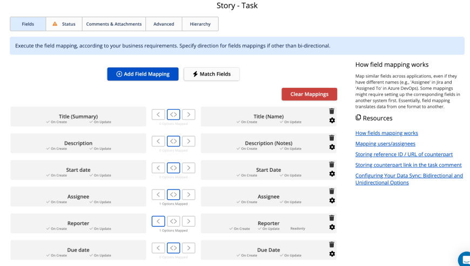Switch to the Status tab
Screen dimensions: 470x266
(64, 24)
